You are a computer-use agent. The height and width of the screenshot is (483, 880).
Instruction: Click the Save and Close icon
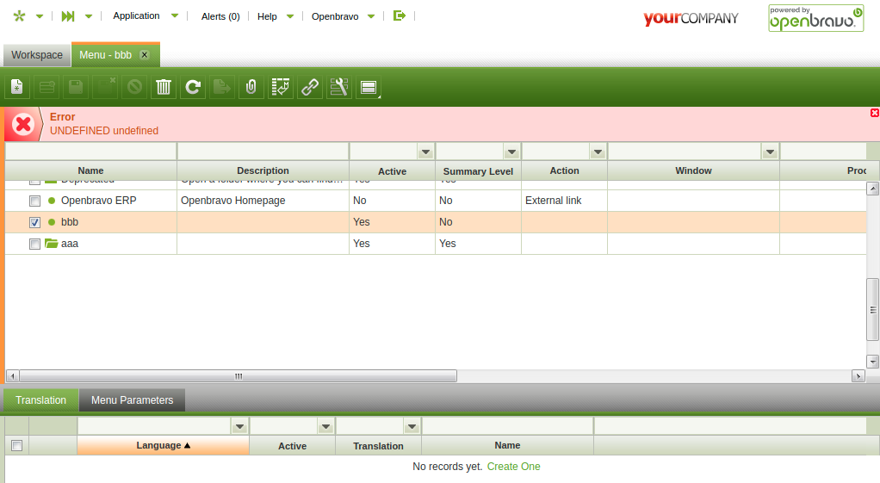(105, 87)
